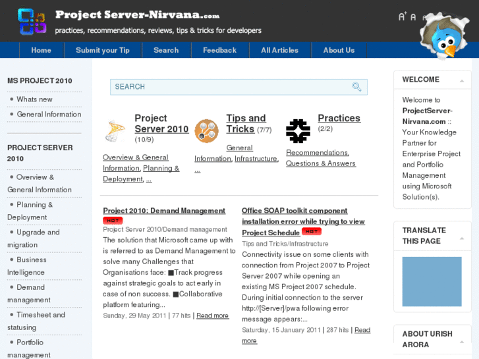479x359 pixels.
Task: Open Whats new in MS Project 2010
Action: point(34,99)
